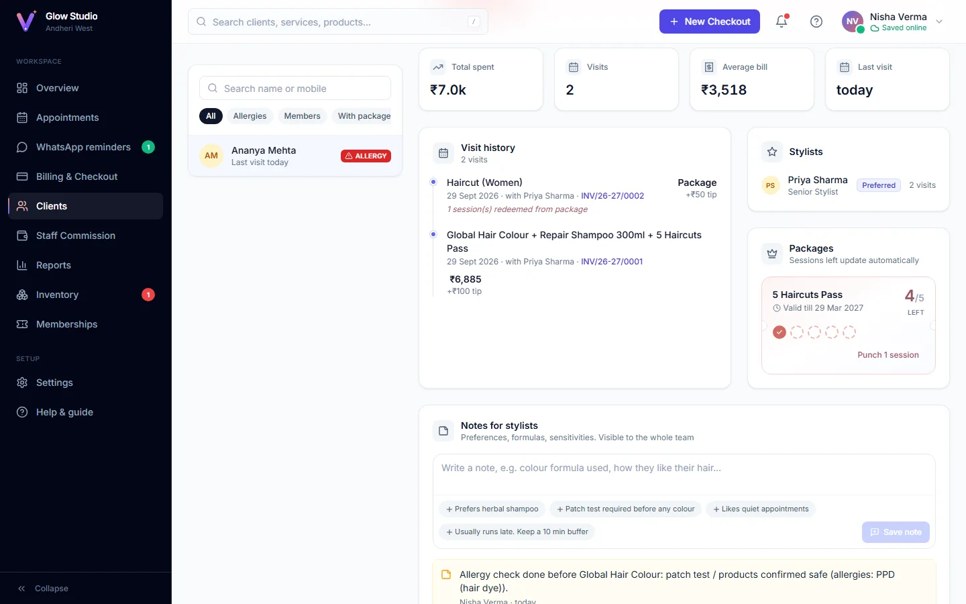Click the first redeemed session circle
The height and width of the screenshot is (604, 966).
click(x=780, y=332)
